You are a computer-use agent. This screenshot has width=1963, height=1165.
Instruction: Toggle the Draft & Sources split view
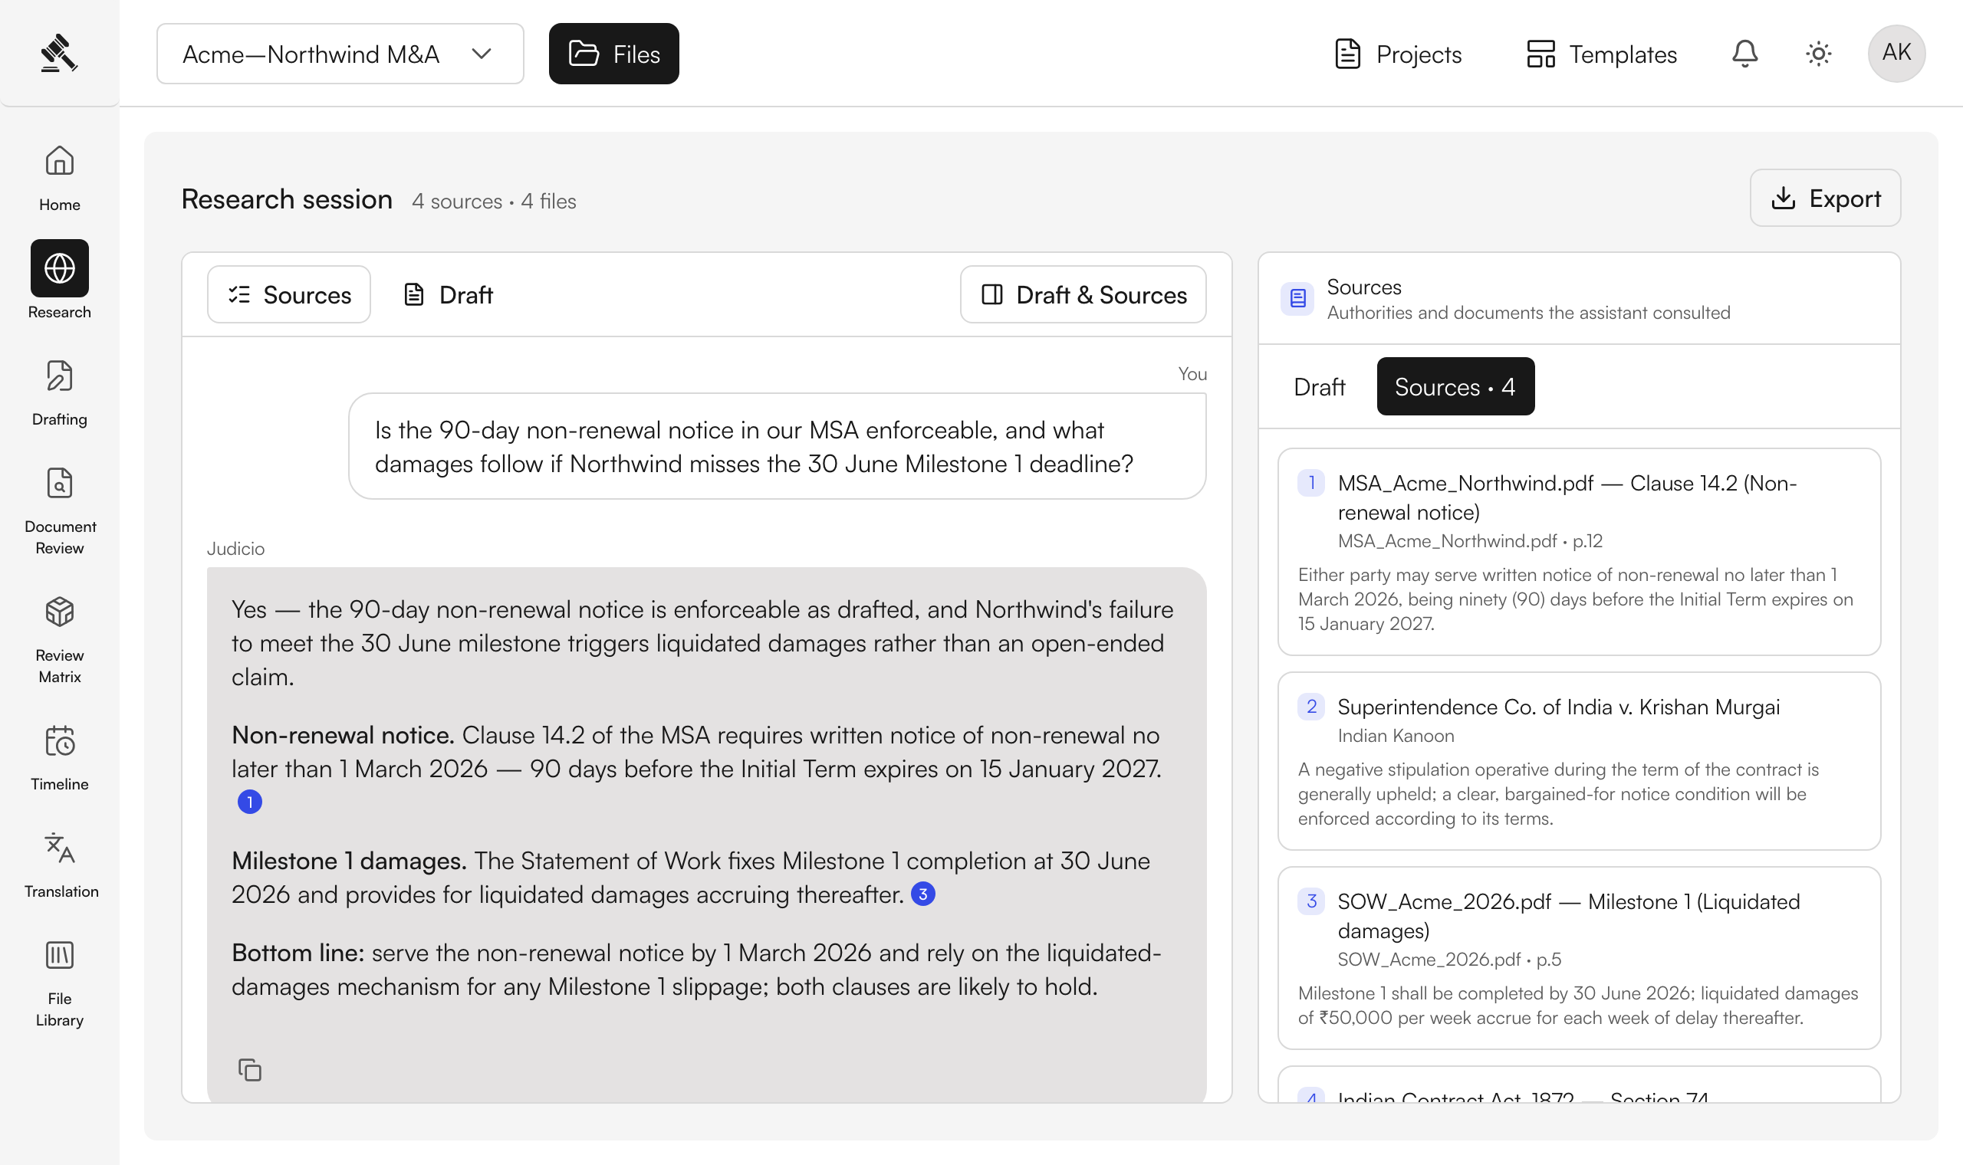(1083, 294)
